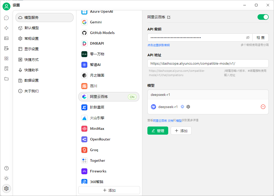Viewport: 274px width, 196px height.
Task: Focus the API 地址 input field
Action: [x=208, y=63]
